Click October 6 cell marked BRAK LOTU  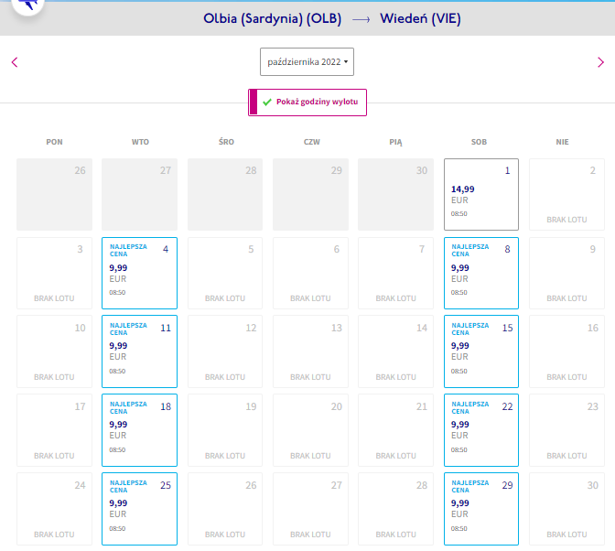tap(310, 273)
